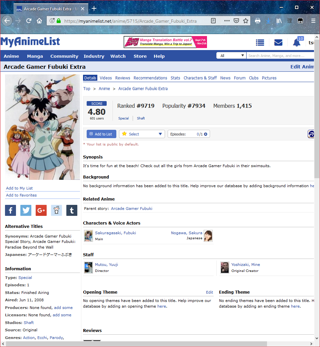Increment episodes watched with plus icon

tap(206, 134)
